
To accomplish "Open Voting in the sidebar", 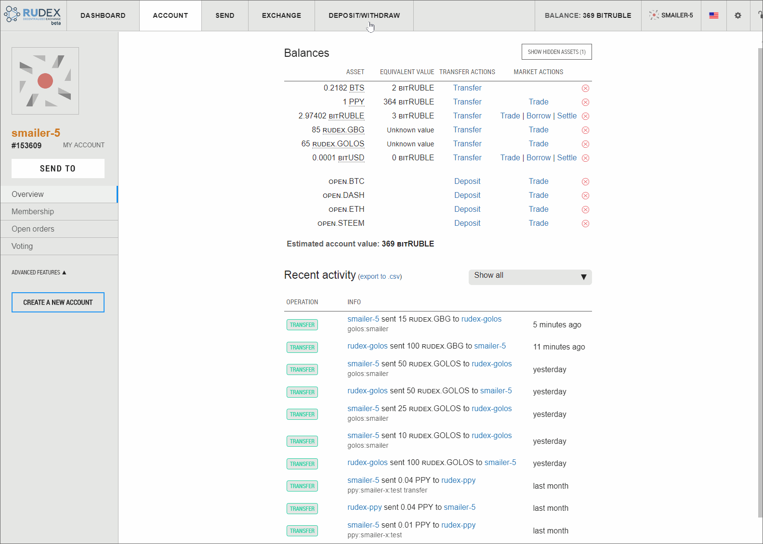I will [59, 246].
